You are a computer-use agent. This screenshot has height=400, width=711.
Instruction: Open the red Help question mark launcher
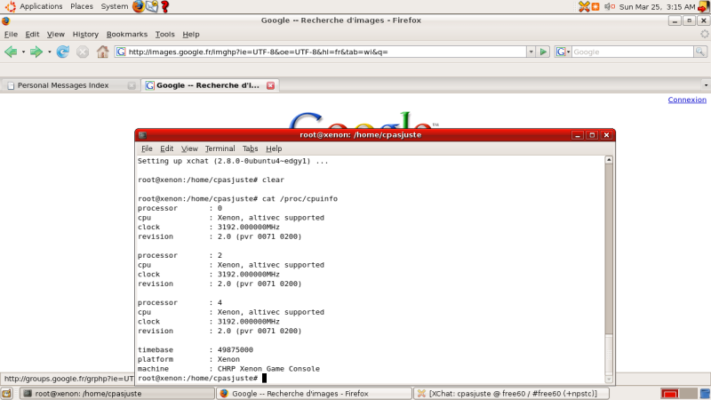tap(165, 6)
